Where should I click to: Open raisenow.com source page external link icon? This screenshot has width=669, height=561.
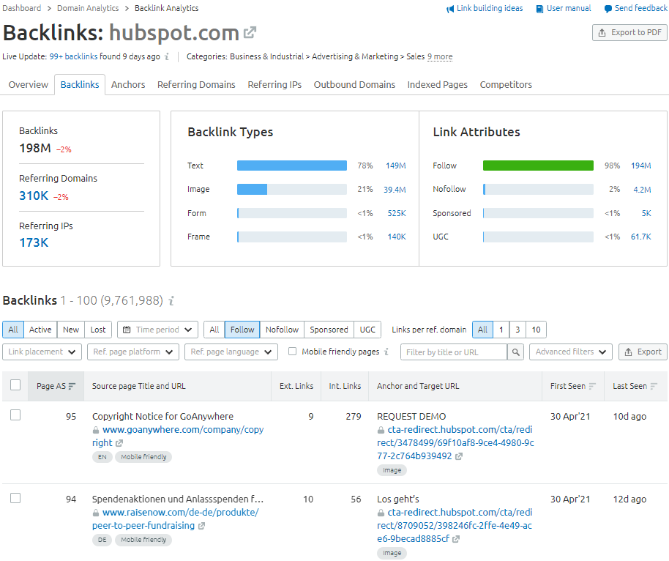click(x=202, y=526)
